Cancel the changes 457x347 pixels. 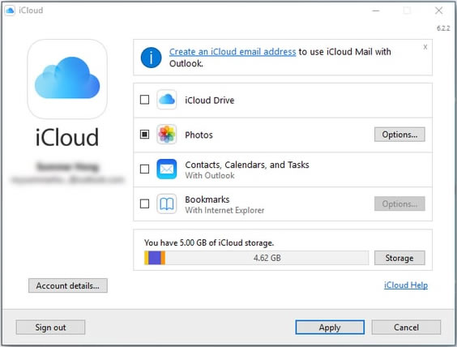pyautogui.click(x=406, y=328)
